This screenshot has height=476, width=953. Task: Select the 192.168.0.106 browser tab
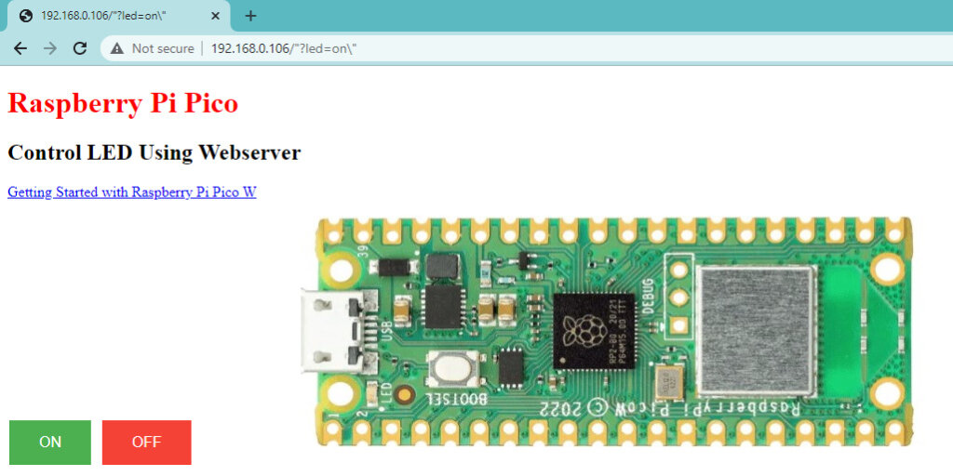[118, 17]
